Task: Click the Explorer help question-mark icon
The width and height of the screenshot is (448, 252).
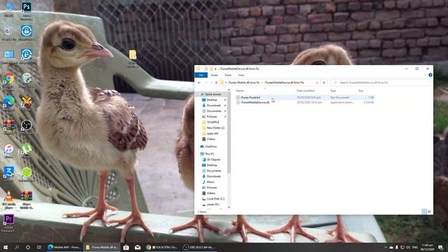Action: [x=430, y=75]
